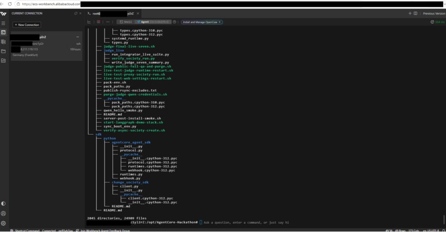Click the agentcore_agent_sdk directory name
Screen dimensions: 446x232
(x=131, y=143)
